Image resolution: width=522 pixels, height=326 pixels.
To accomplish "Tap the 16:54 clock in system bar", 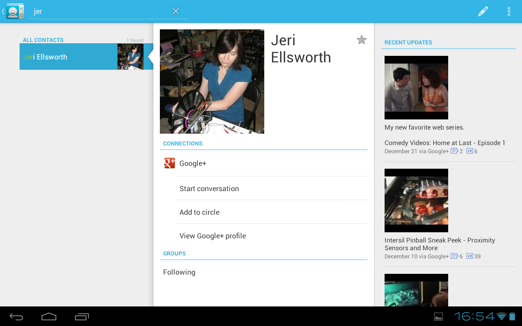I will click(x=474, y=316).
